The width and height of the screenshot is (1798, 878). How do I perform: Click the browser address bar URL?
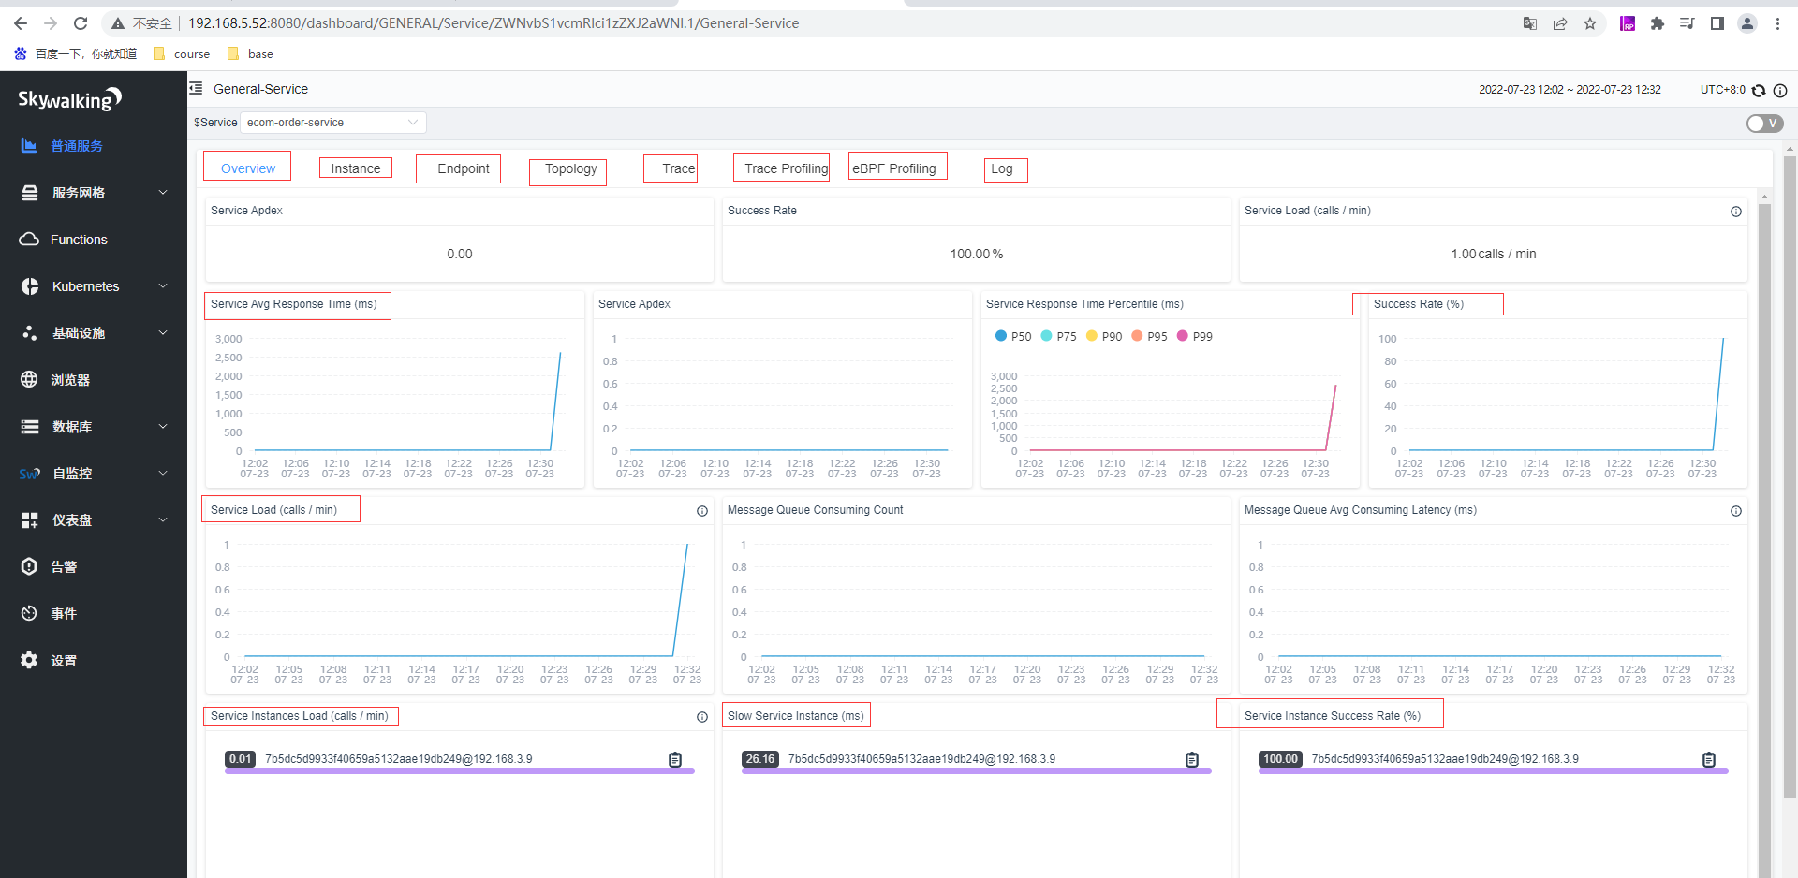pyautogui.click(x=494, y=23)
